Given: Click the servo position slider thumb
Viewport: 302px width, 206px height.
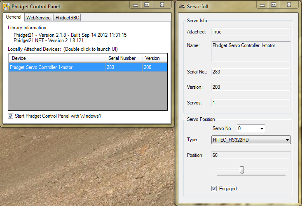Looking at the screenshot, I should click(x=242, y=170).
